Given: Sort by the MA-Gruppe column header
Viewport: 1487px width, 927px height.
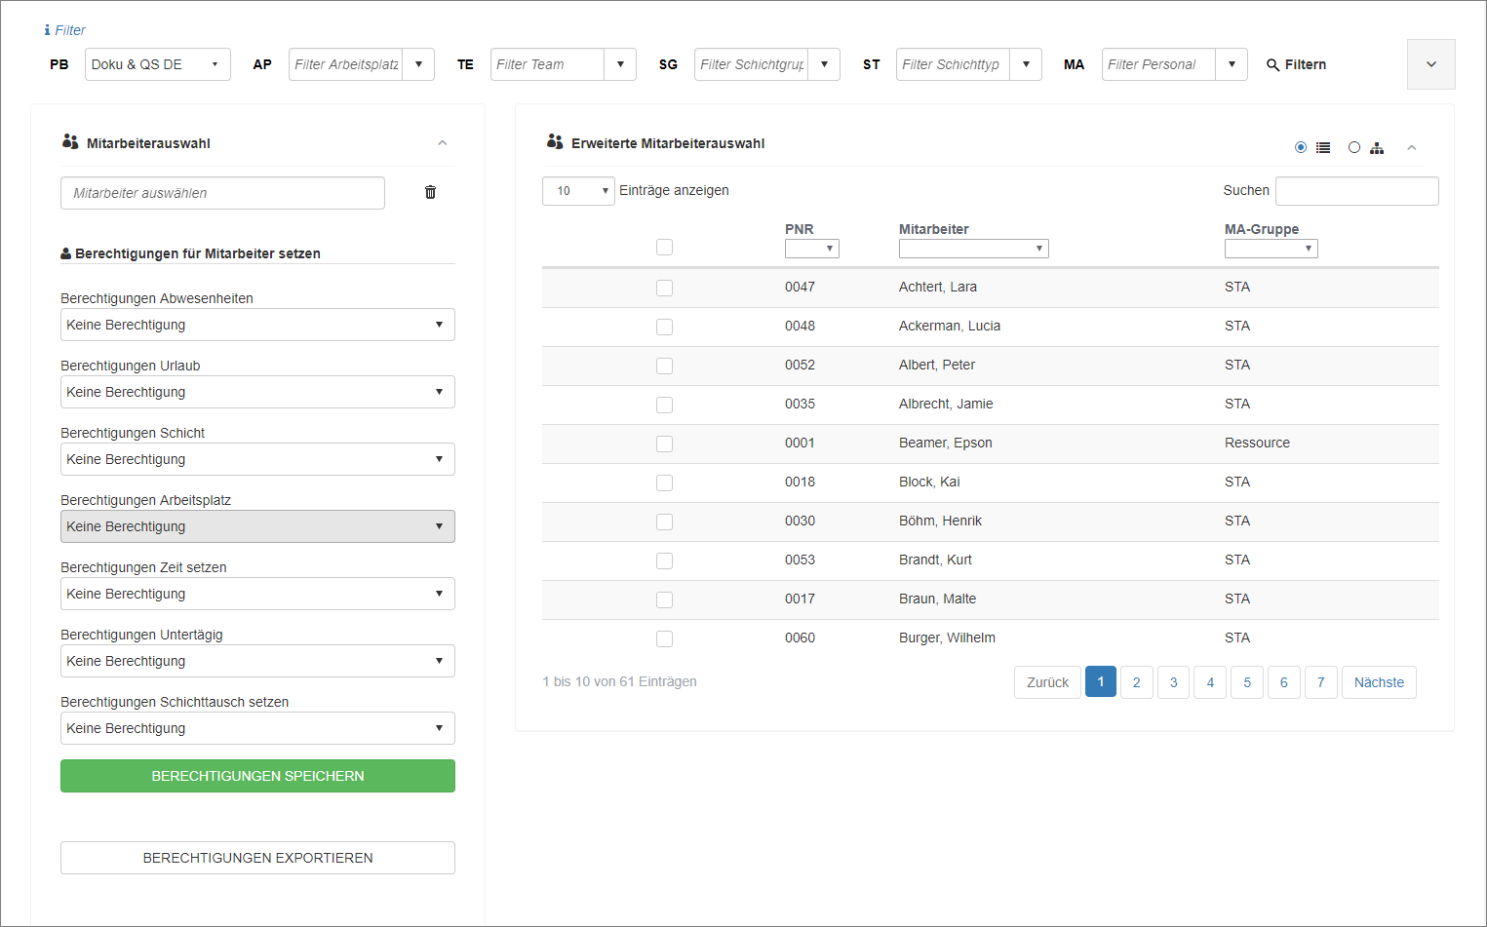Looking at the screenshot, I should (x=1262, y=229).
